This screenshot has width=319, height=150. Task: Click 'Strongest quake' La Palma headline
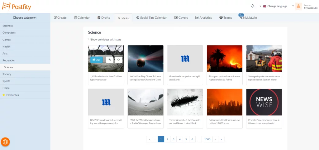(x=224, y=78)
